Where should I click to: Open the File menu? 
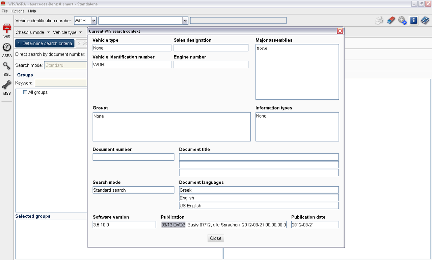5,11
